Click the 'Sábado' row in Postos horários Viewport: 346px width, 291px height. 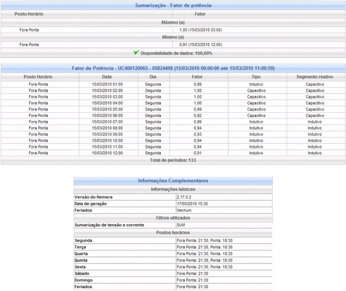(x=82, y=274)
